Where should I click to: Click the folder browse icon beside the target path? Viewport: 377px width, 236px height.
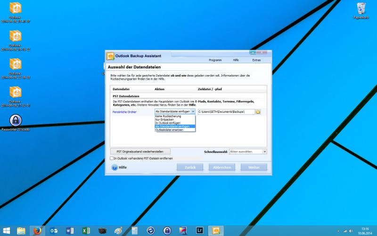click(258, 112)
